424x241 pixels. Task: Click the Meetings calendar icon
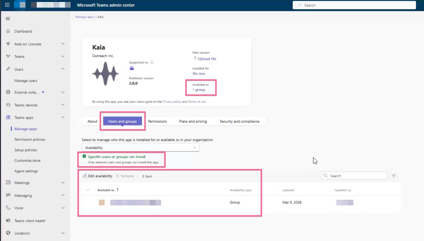pyautogui.click(x=8, y=183)
